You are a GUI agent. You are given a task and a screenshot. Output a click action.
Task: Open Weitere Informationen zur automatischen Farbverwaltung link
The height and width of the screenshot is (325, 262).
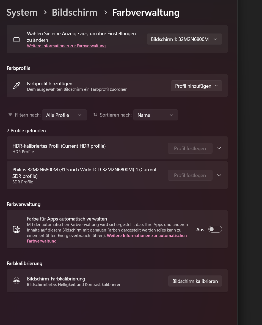tap(147, 236)
